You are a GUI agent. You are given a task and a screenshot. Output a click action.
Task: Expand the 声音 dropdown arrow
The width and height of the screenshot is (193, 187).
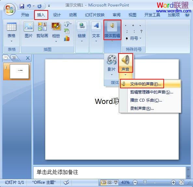125,75
